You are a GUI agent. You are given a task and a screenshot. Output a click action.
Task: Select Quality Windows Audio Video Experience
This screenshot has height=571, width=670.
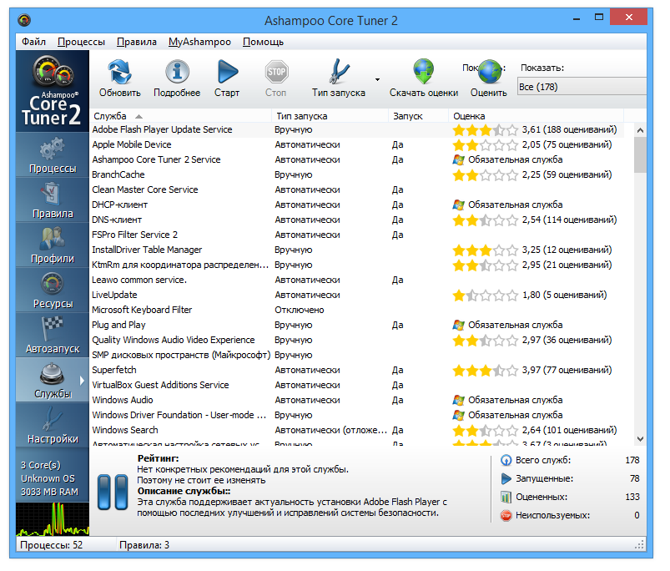(357, 340)
